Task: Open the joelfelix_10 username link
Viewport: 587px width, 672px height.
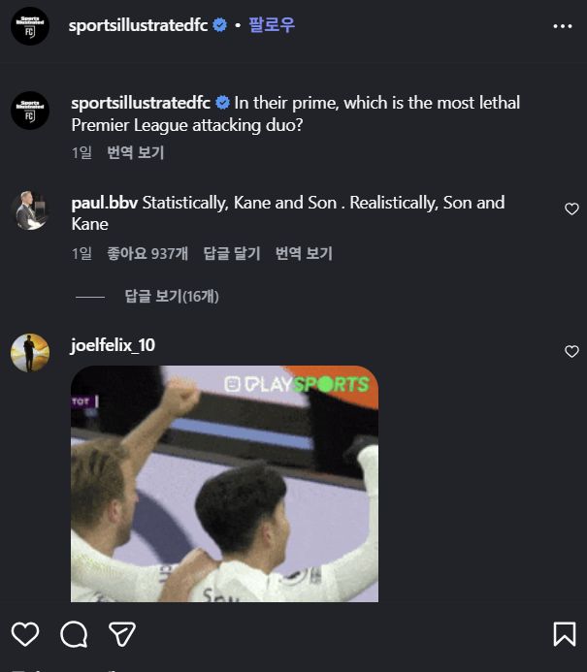Action: (113, 345)
